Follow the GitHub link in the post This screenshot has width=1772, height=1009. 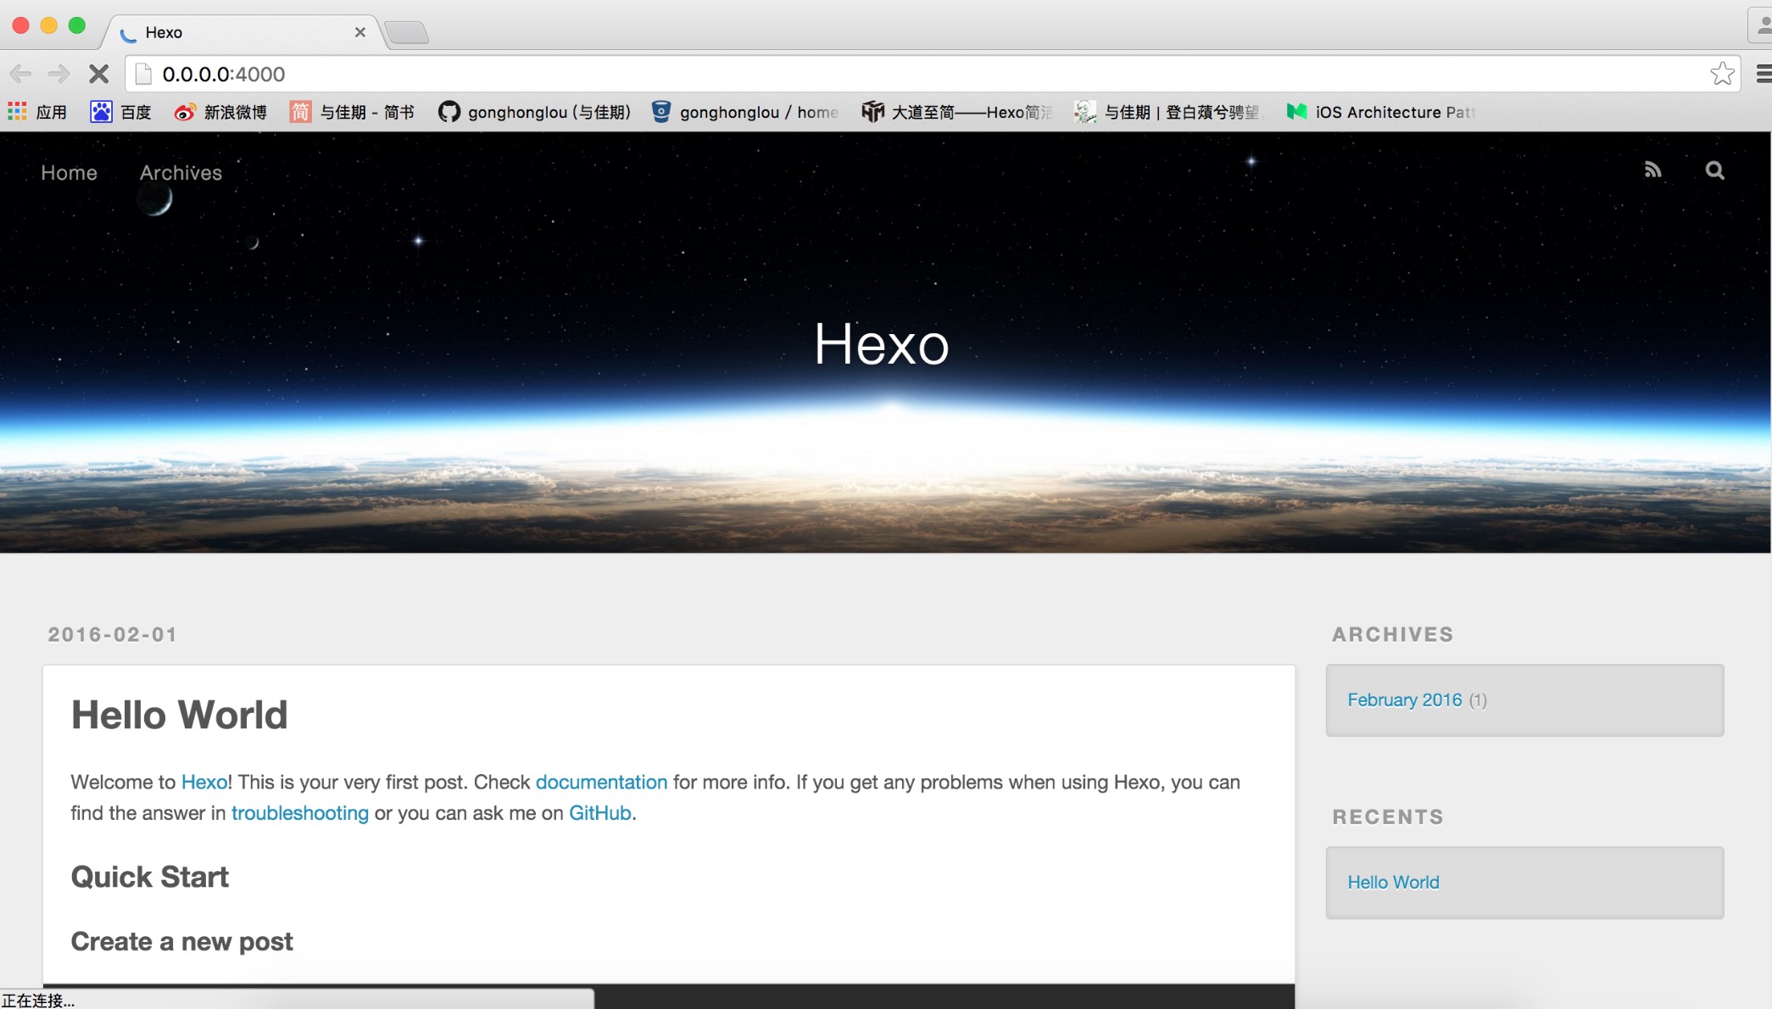(x=600, y=813)
